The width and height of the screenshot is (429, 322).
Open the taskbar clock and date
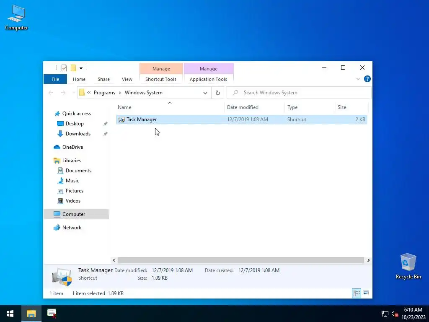tap(413, 314)
